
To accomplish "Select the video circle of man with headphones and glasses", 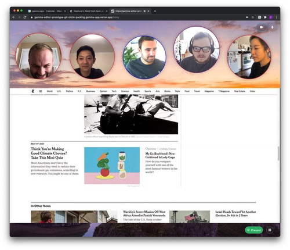I will [197, 49].
